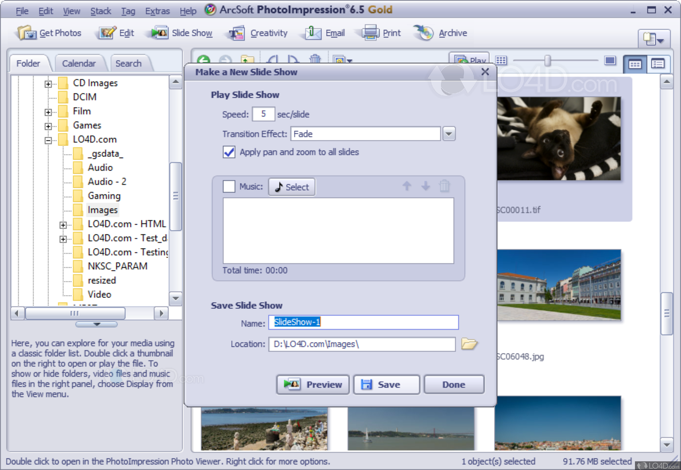The height and width of the screenshot is (470, 681).
Task: Open the Creativity tool icon
Action: coord(237,33)
